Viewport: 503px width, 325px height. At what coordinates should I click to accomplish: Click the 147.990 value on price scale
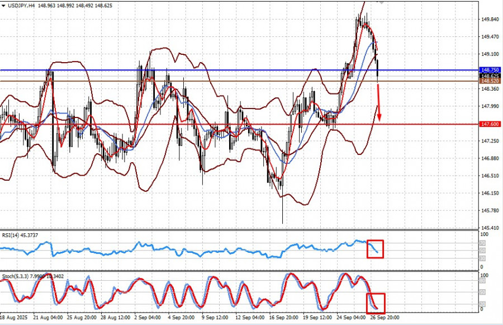coord(490,106)
